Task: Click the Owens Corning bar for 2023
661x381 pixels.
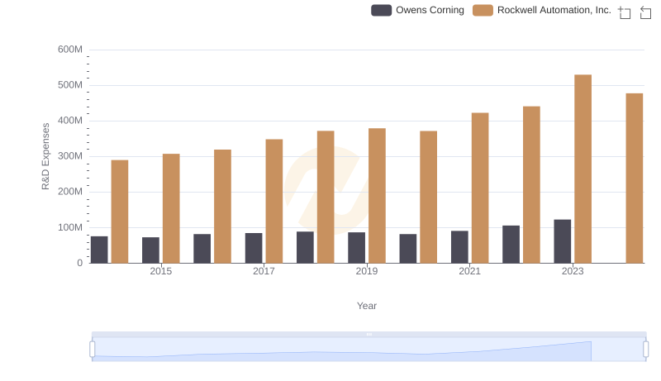Action: point(563,241)
